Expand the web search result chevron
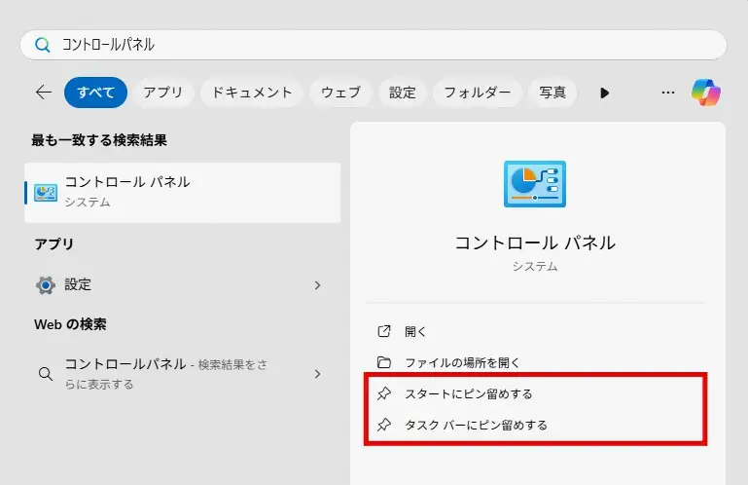This screenshot has height=485, width=748. pyautogui.click(x=318, y=374)
